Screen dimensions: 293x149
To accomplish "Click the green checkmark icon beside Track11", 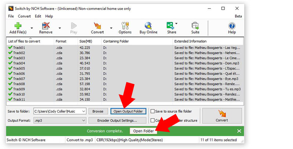I will [10, 99].
